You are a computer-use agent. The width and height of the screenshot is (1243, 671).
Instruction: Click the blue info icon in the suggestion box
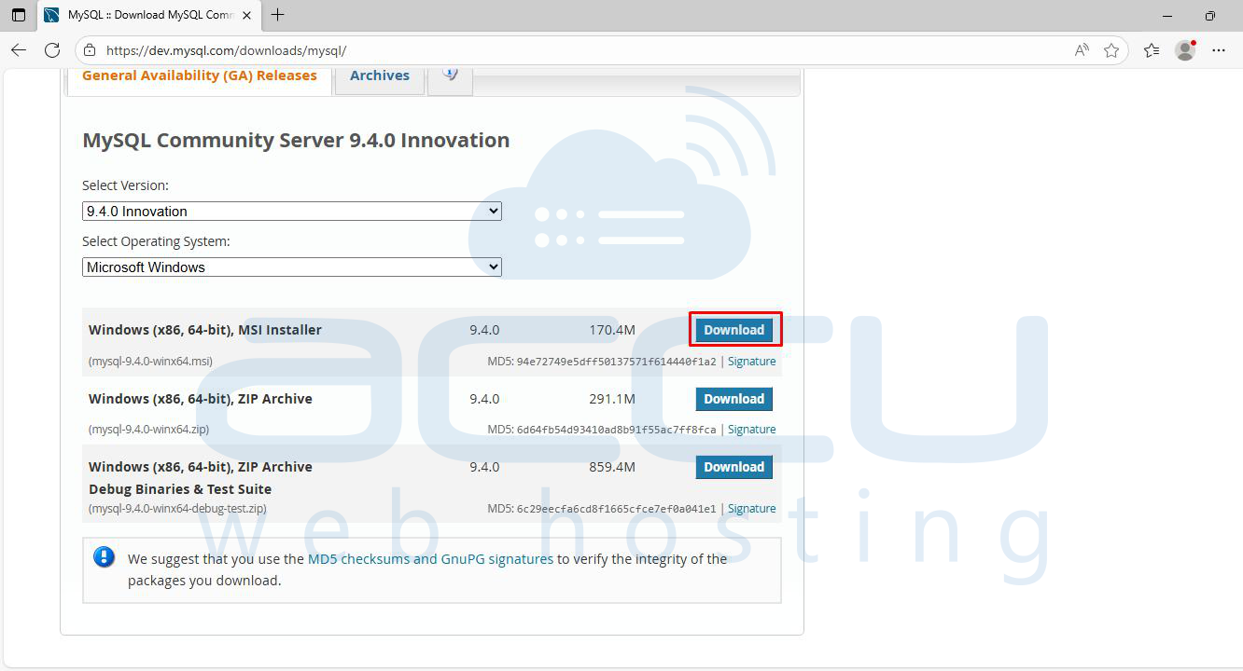104,556
